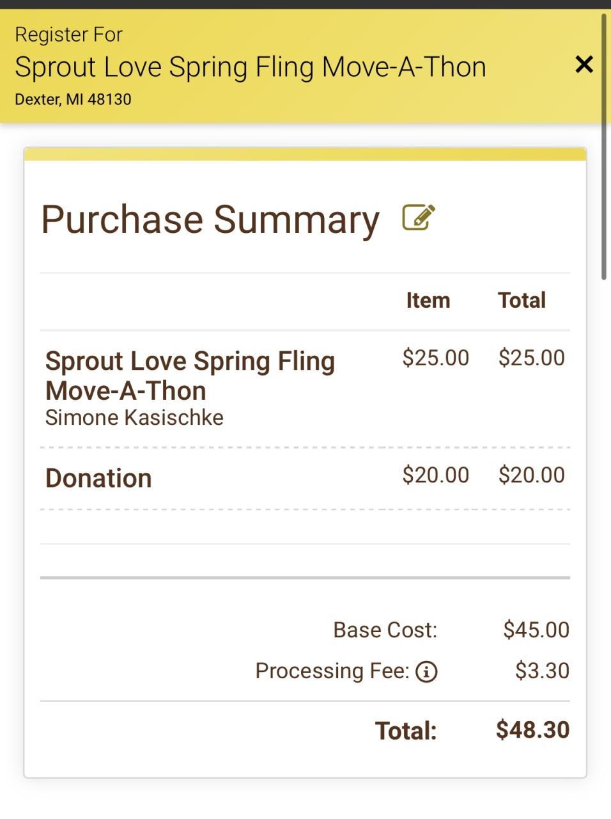Click the $20.00 donation amount in the Total column
Viewport: 611px width, 819px height.
[531, 475]
